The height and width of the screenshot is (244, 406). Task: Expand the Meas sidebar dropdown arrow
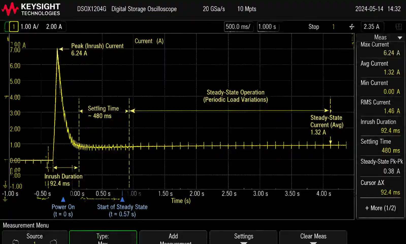(400, 38)
